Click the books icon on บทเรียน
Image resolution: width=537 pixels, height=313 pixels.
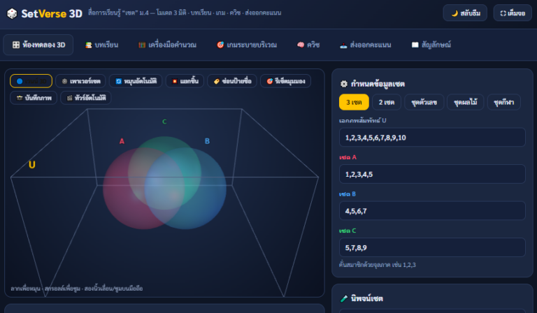tap(88, 45)
